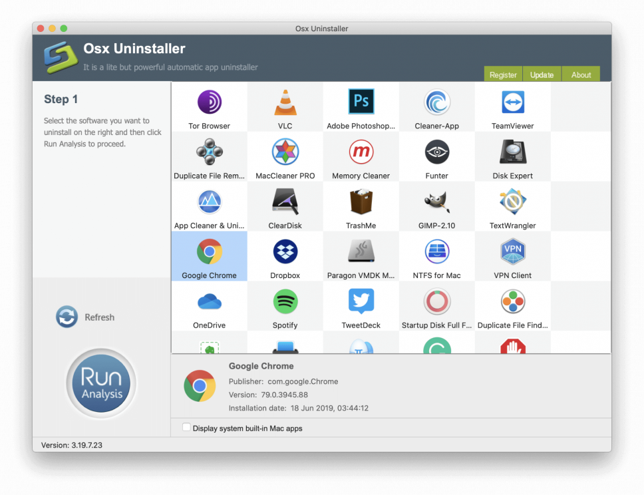This screenshot has width=644, height=495.
Task: Select the OneDrive cloud icon
Action: click(x=210, y=302)
